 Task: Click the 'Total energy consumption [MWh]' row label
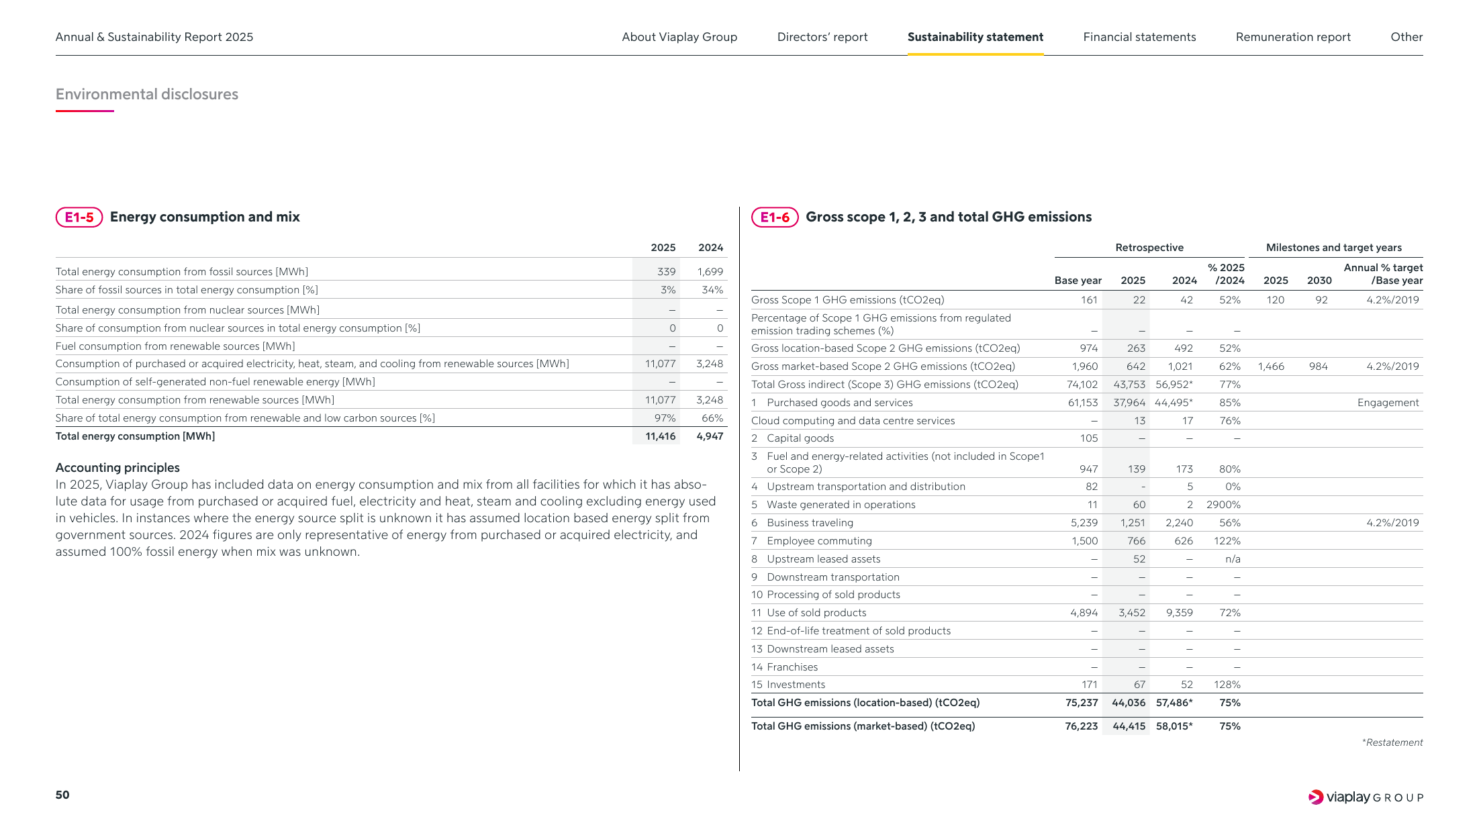tap(135, 436)
